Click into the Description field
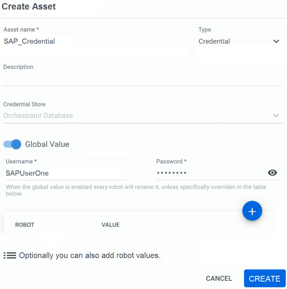 [x=143, y=79]
